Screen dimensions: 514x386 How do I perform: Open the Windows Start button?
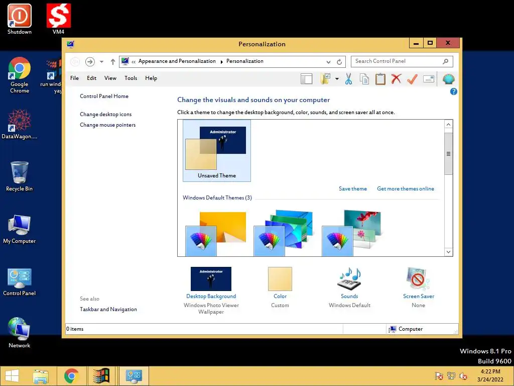13,376
